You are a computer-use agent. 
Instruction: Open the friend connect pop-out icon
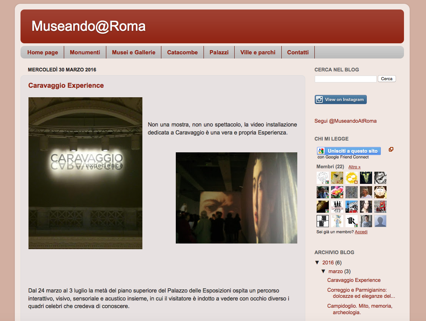click(x=391, y=150)
